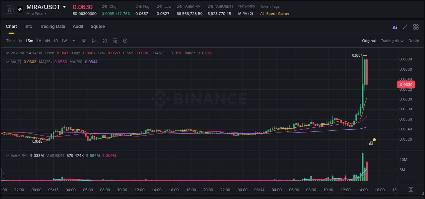Screen dimensions: 425x199
Task: Open the Mira Price link
Action: tap(36, 14)
